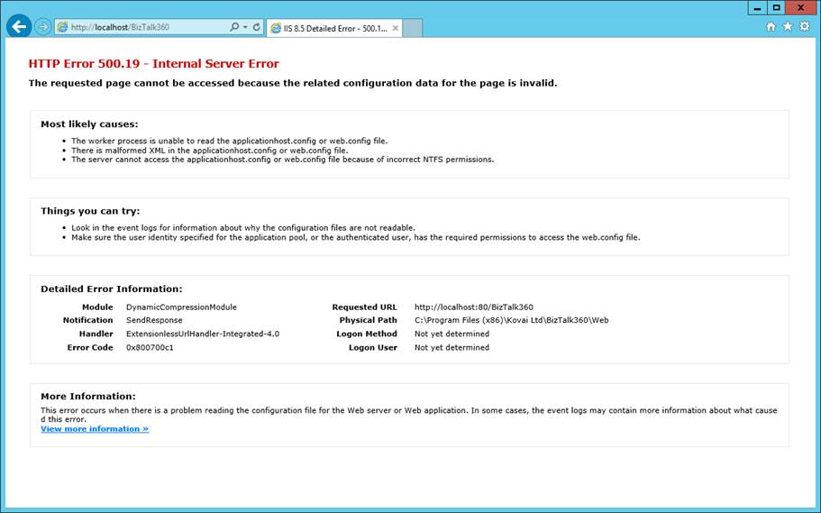The height and width of the screenshot is (513, 821).
Task: Select the physical path C:\Program Files (x86) value
Action: (x=512, y=320)
